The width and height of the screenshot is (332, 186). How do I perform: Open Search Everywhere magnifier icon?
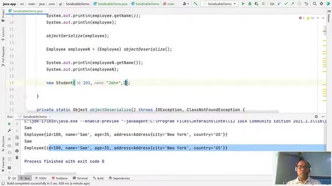point(315,4)
